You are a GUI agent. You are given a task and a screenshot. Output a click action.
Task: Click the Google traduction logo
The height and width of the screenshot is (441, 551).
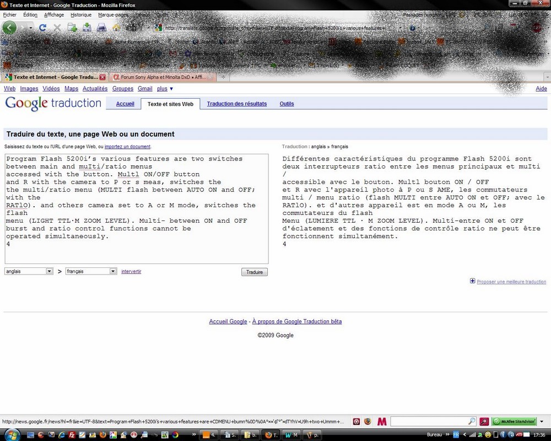(53, 103)
